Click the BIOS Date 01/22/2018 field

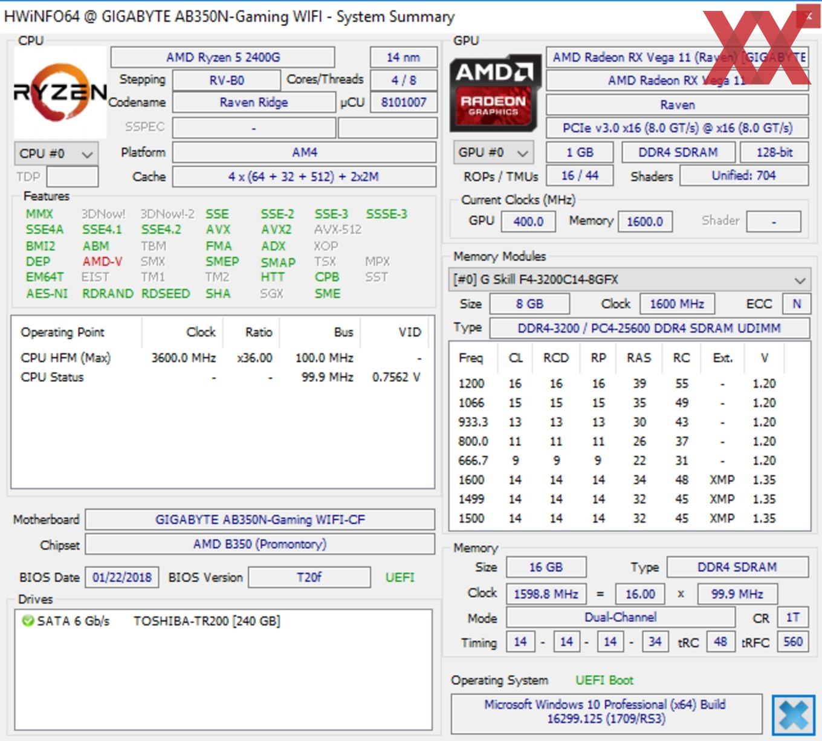tap(122, 577)
